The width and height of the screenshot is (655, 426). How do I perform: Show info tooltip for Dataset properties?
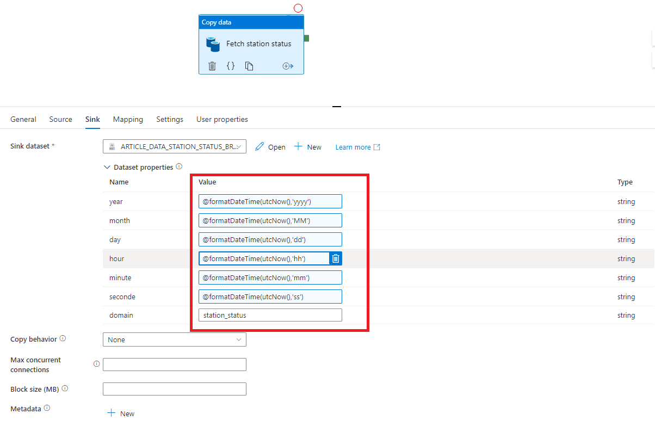pyautogui.click(x=179, y=167)
